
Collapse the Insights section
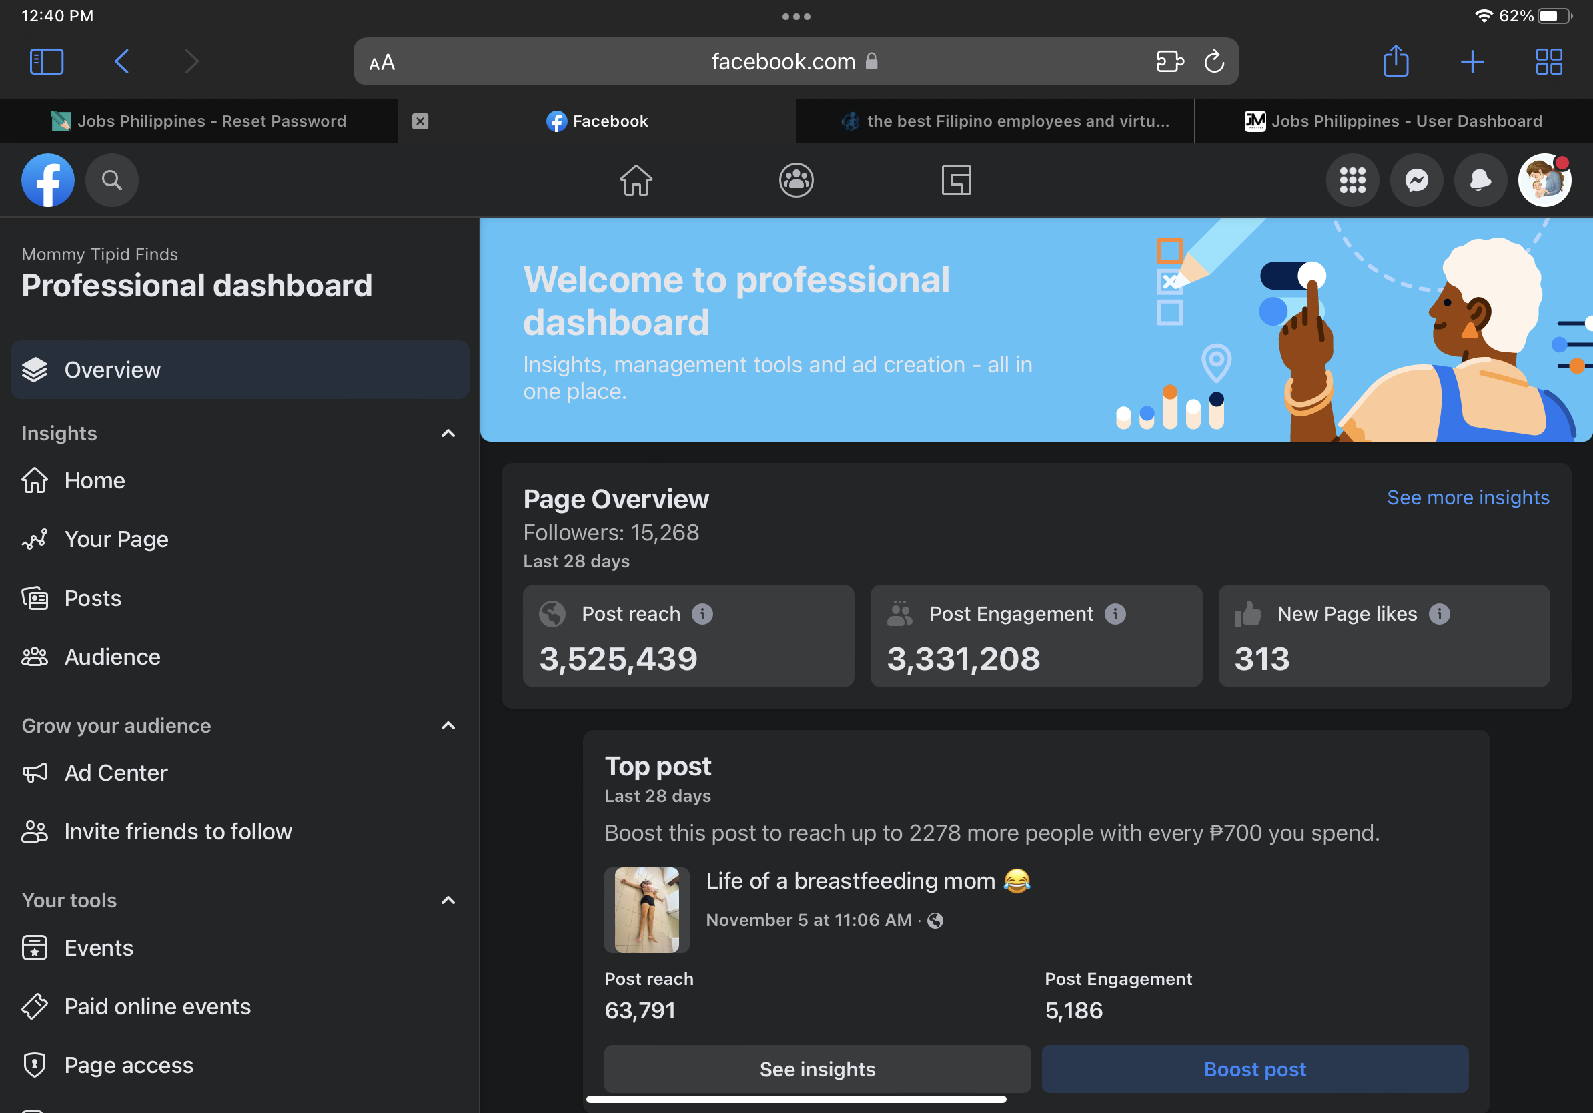(448, 434)
